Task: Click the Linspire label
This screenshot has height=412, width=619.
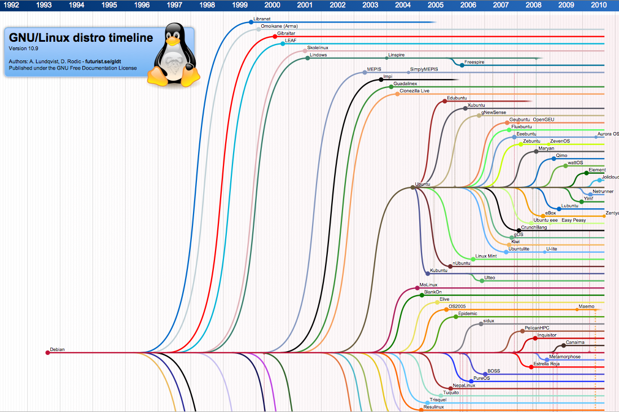Action: (396, 55)
